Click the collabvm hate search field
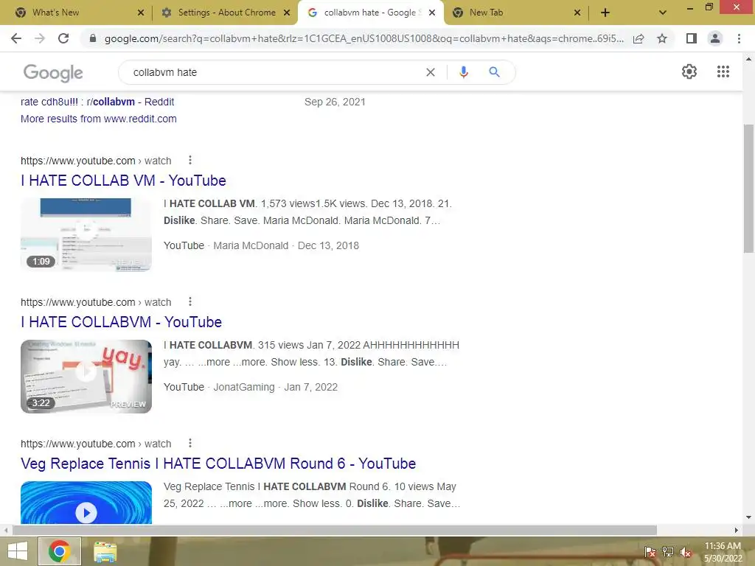755x566 pixels. (x=274, y=72)
